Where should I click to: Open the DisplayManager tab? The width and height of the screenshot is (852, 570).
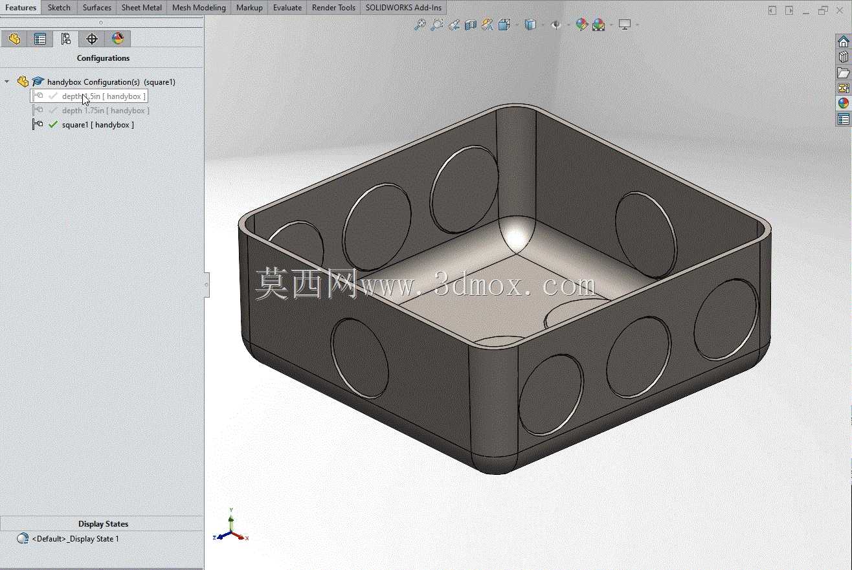point(118,39)
